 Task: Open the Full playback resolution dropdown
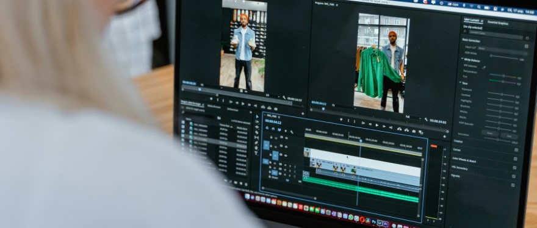413,116
